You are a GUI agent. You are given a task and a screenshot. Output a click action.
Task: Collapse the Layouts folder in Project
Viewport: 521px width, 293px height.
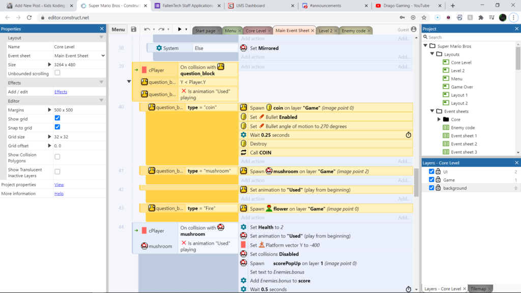pyautogui.click(x=432, y=54)
